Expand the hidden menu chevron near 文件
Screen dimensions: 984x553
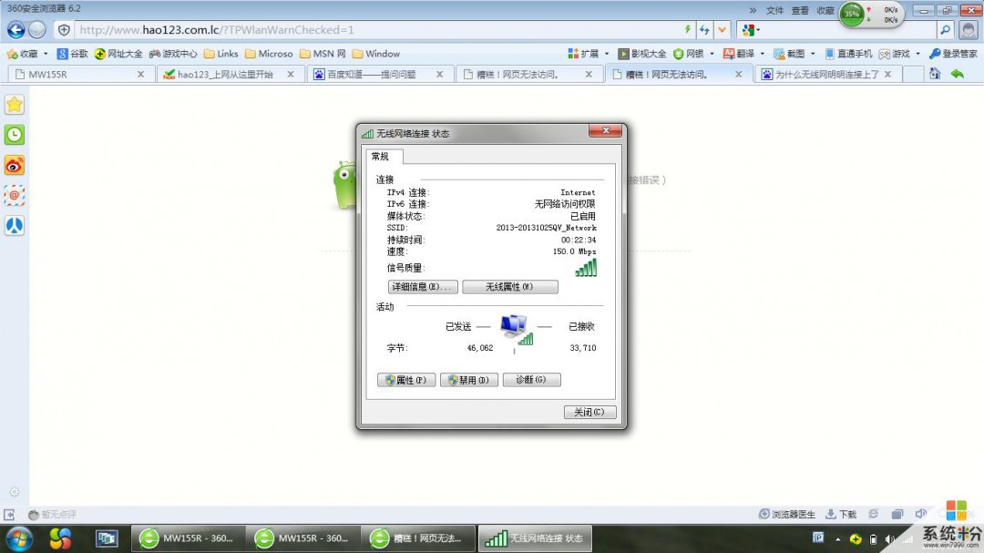pyautogui.click(x=753, y=11)
